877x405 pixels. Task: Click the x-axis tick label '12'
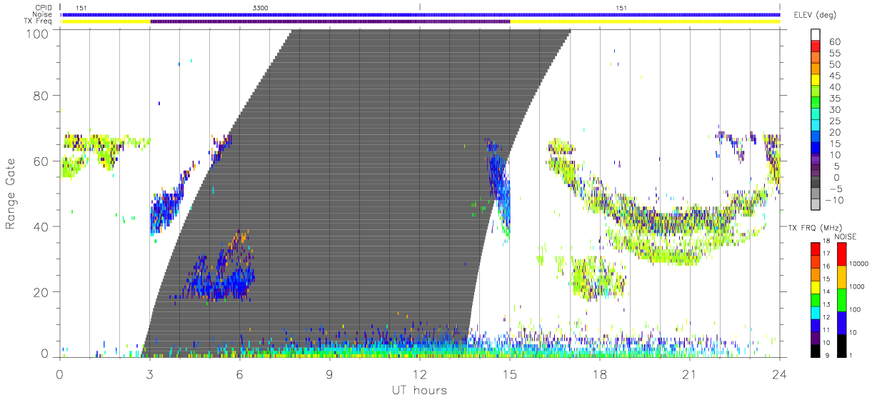pyautogui.click(x=419, y=374)
